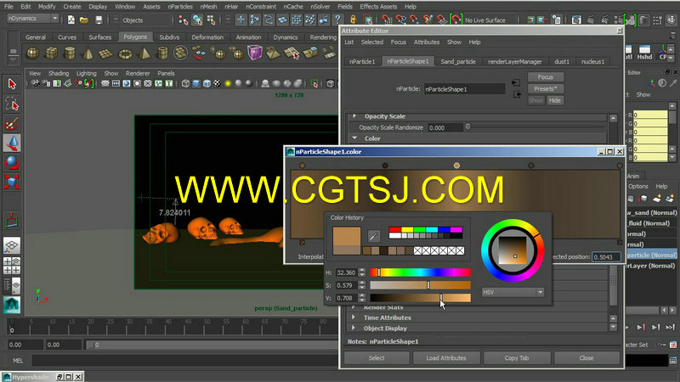Click the Maya logo at toolbox bottom
This screenshot has height=382, width=680.
tap(12, 305)
